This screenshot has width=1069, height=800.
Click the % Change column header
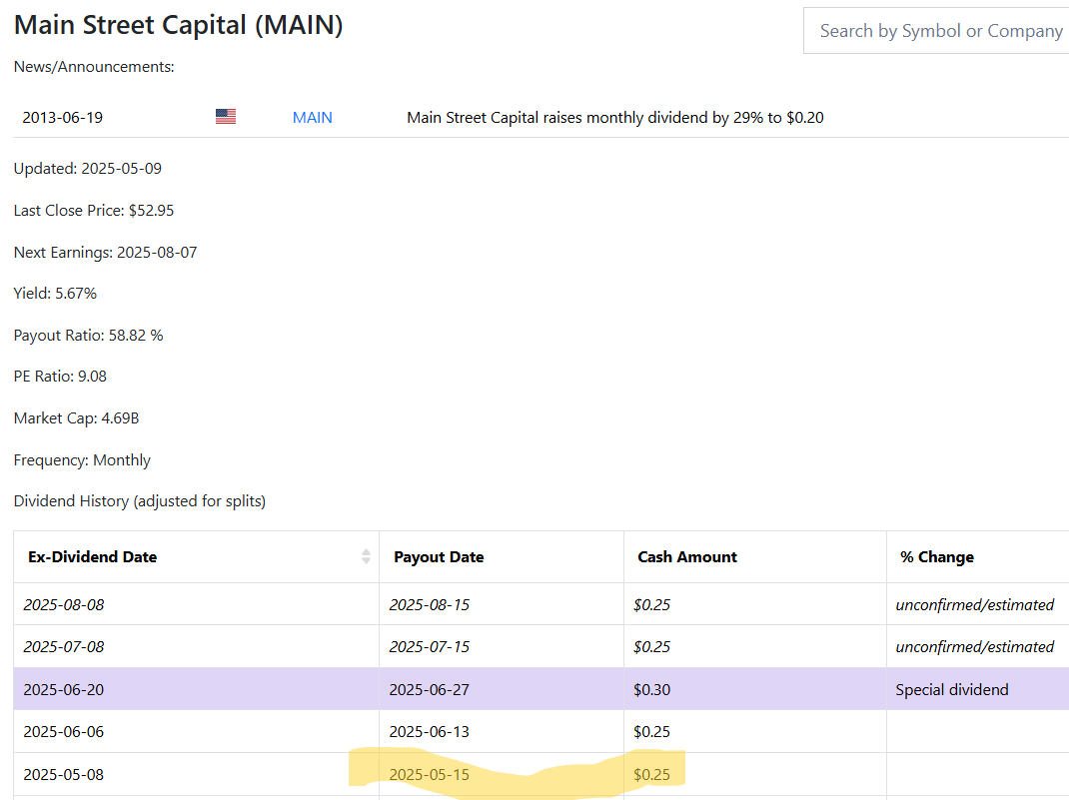click(978, 556)
